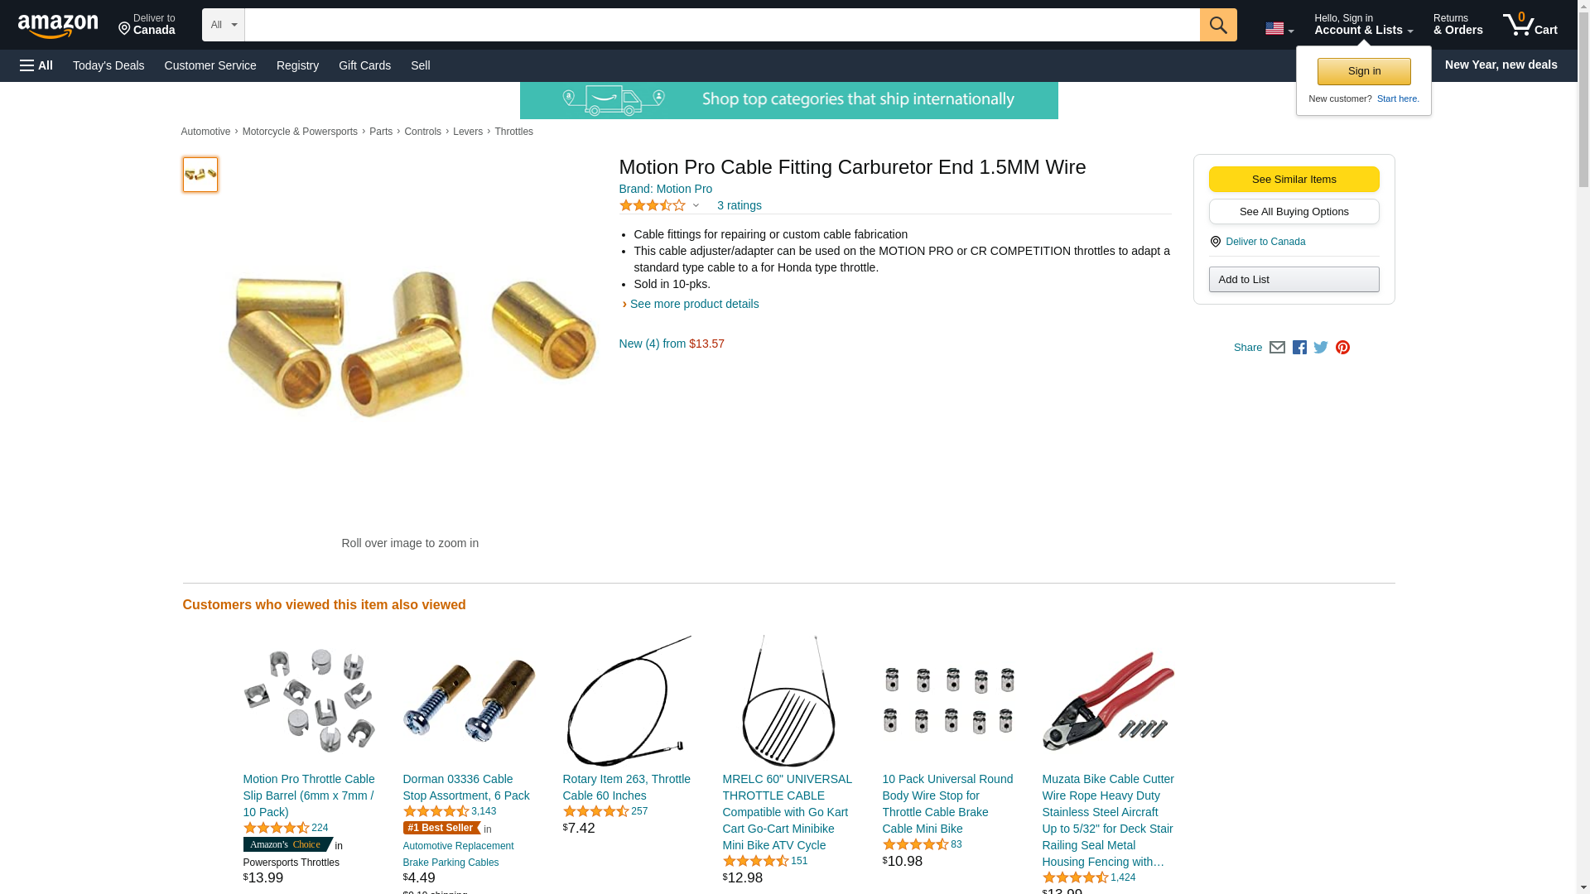1590x894 pixels.
Task: Open Customer Service in navigation bar
Action: tap(210, 65)
